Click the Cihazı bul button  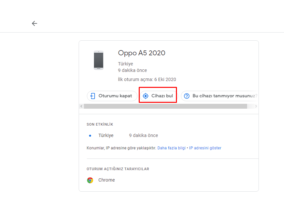(x=159, y=96)
